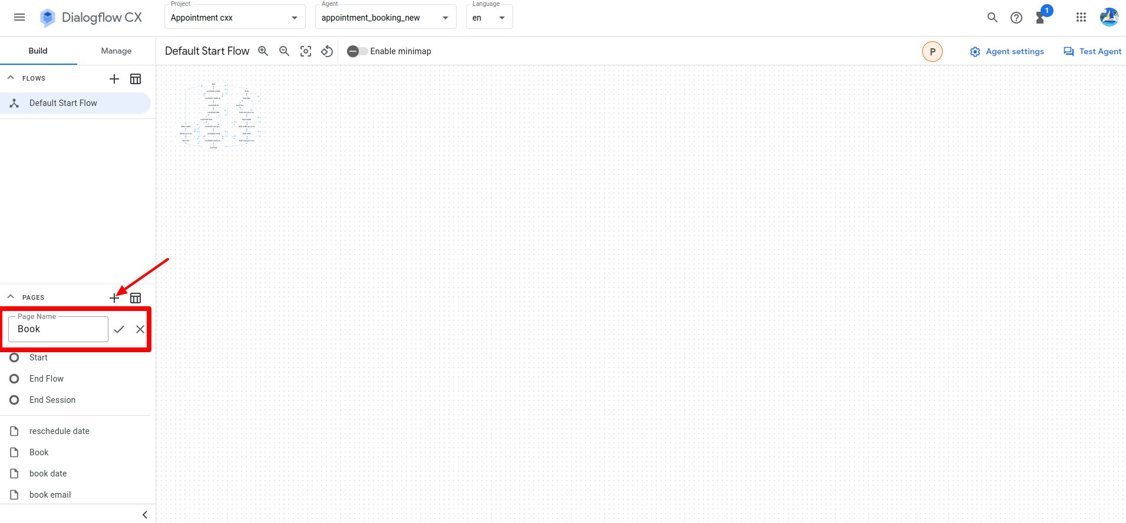Switch to the Build tab

tap(38, 51)
